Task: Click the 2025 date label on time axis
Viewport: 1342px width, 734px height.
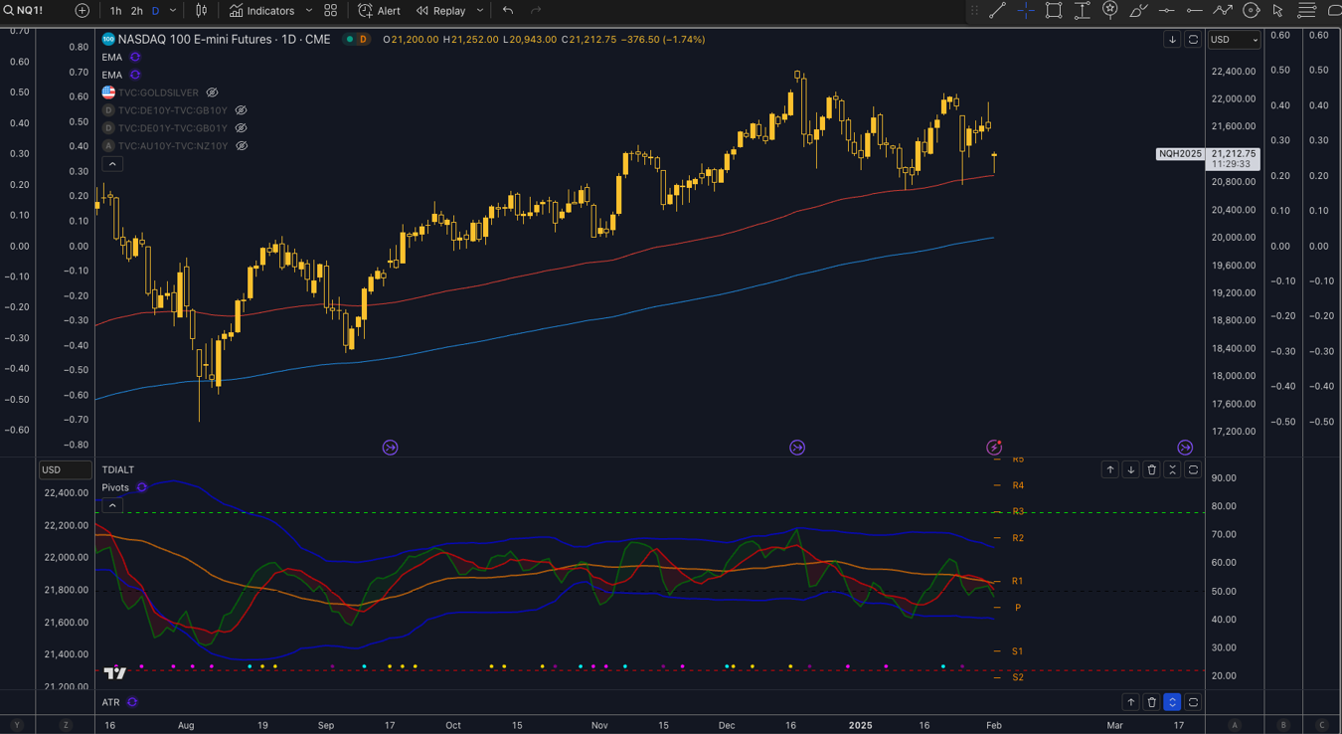Action: 860,725
